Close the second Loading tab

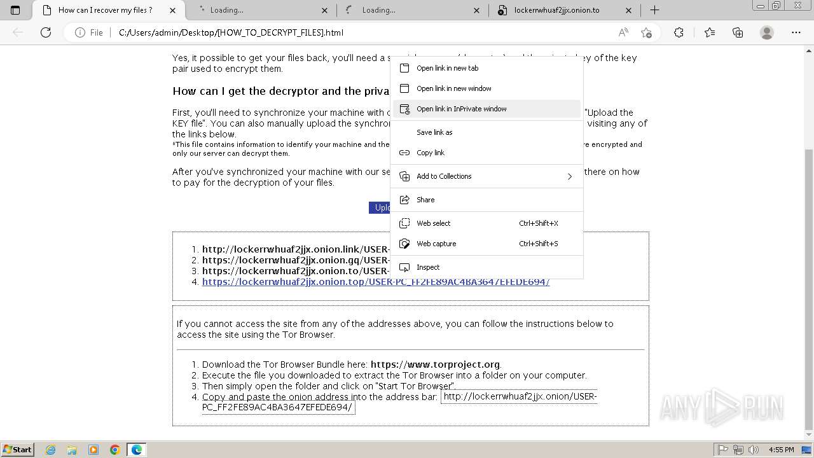click(477, 10)
